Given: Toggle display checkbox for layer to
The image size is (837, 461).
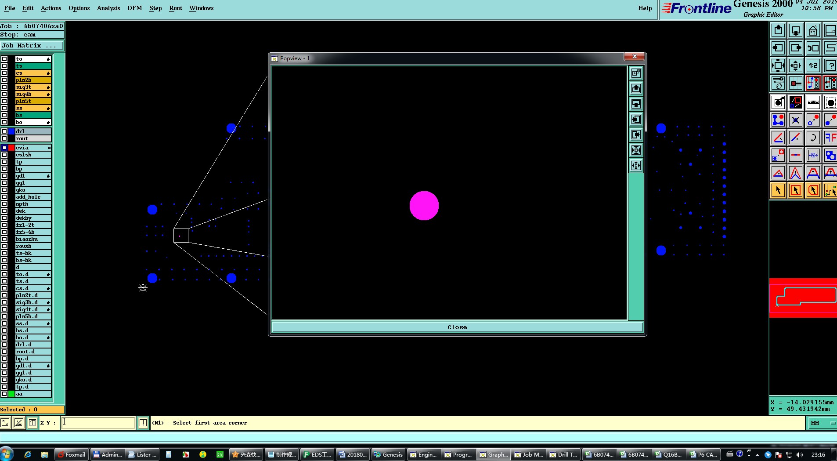Looking at the screenshot, I should pyautogui.click(x=4, y=59).
